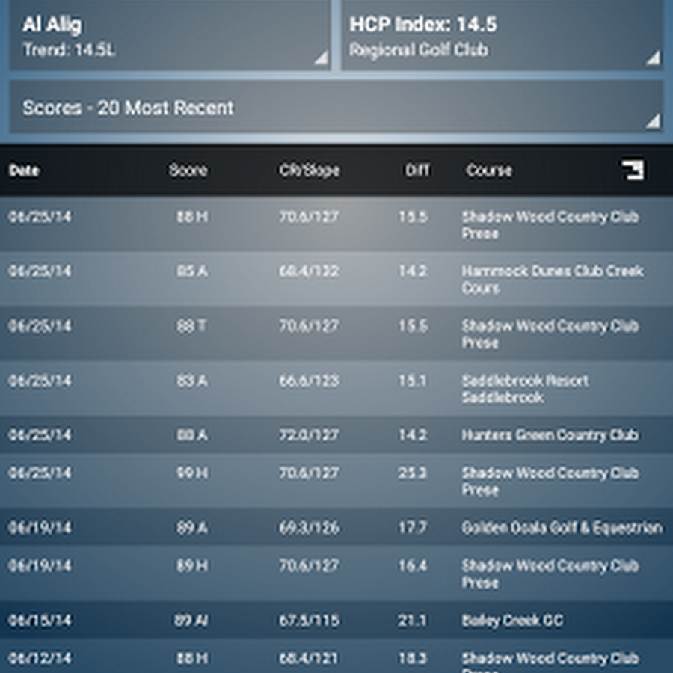Image resolution: width=673 pixels, height=673 pixels.
Task: Click the 18.3 differential value
Action: [413, 658]
